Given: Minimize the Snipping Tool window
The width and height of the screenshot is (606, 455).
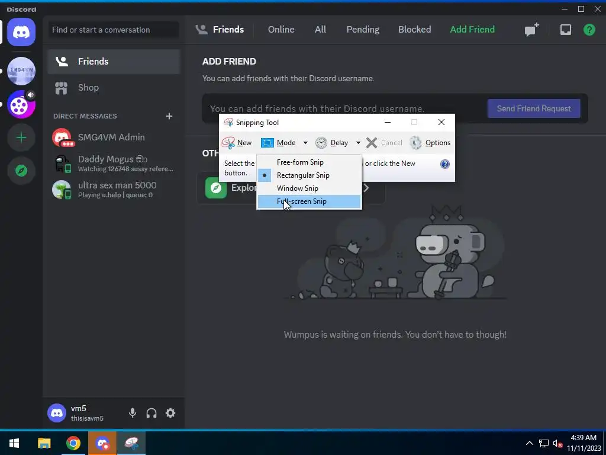Looking at the screenshot, I should [x=388, y=122].
